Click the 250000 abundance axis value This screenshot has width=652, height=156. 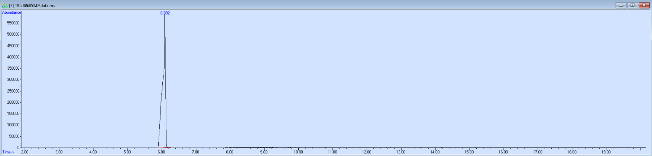click(13, 91)
